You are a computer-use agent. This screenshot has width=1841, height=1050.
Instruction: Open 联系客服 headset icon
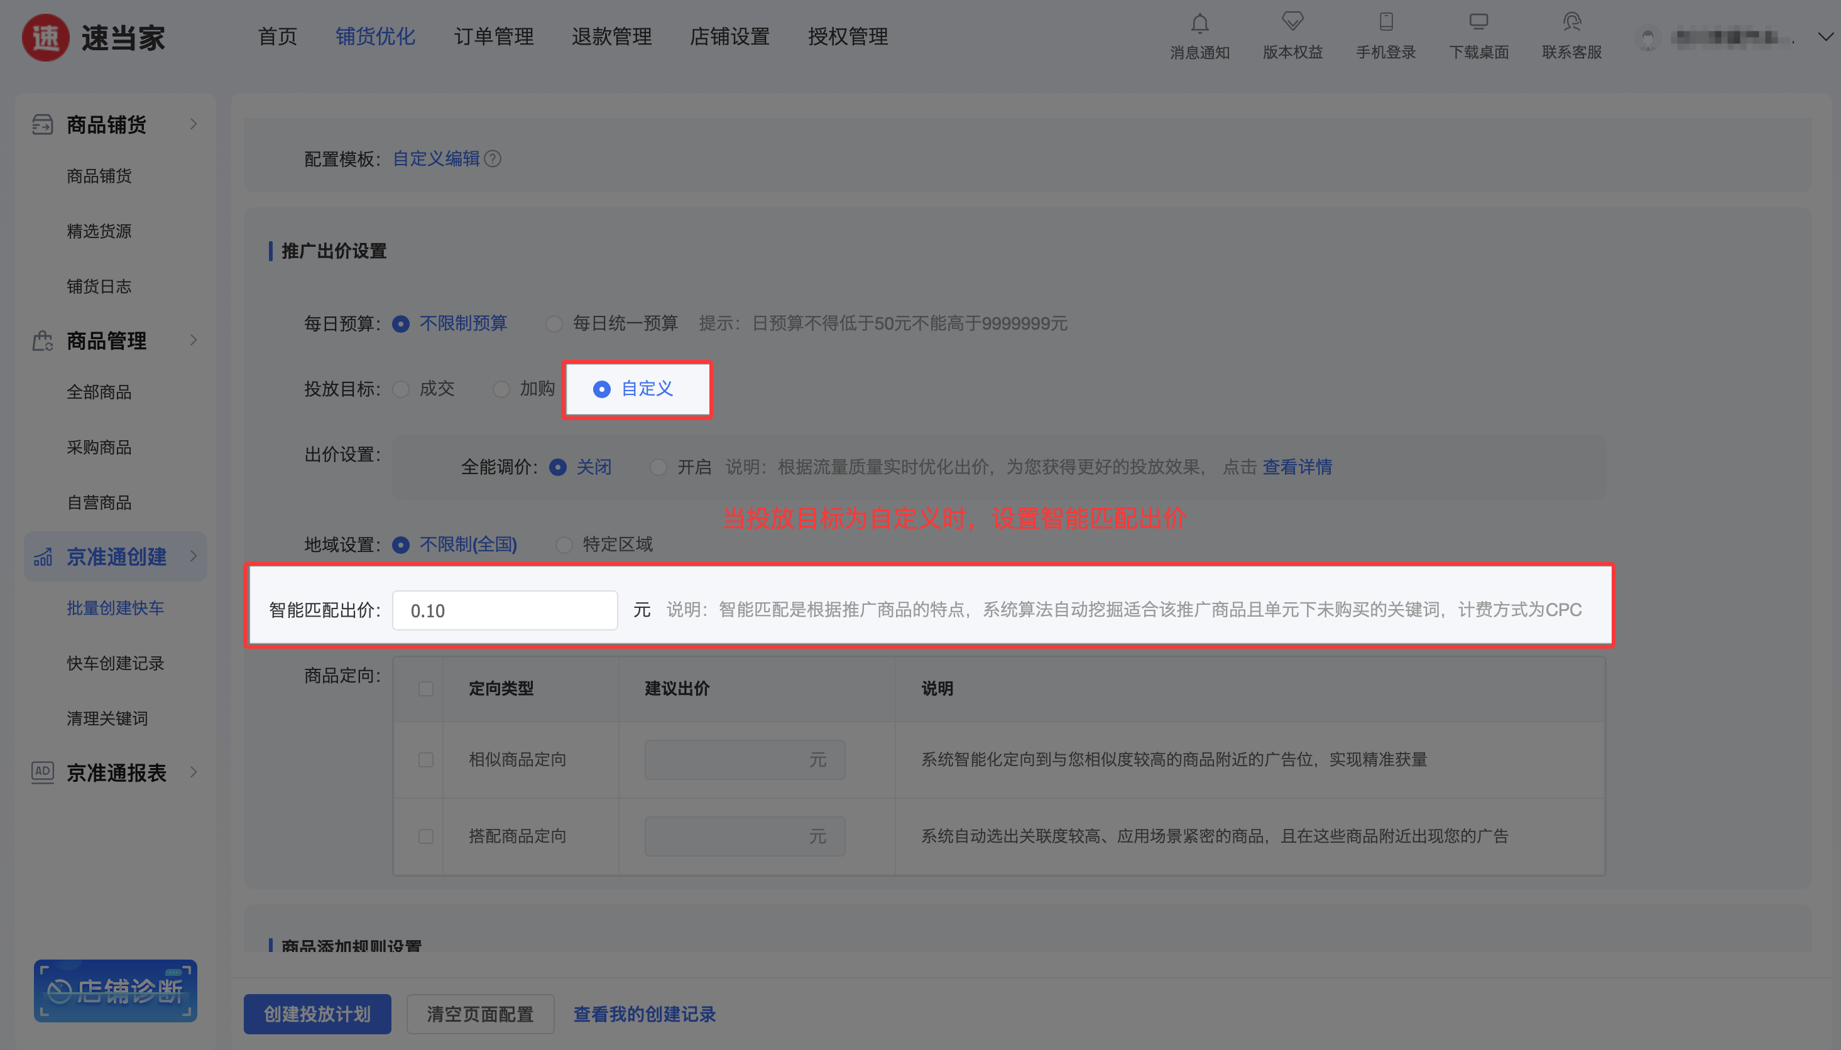(1571, 21)
